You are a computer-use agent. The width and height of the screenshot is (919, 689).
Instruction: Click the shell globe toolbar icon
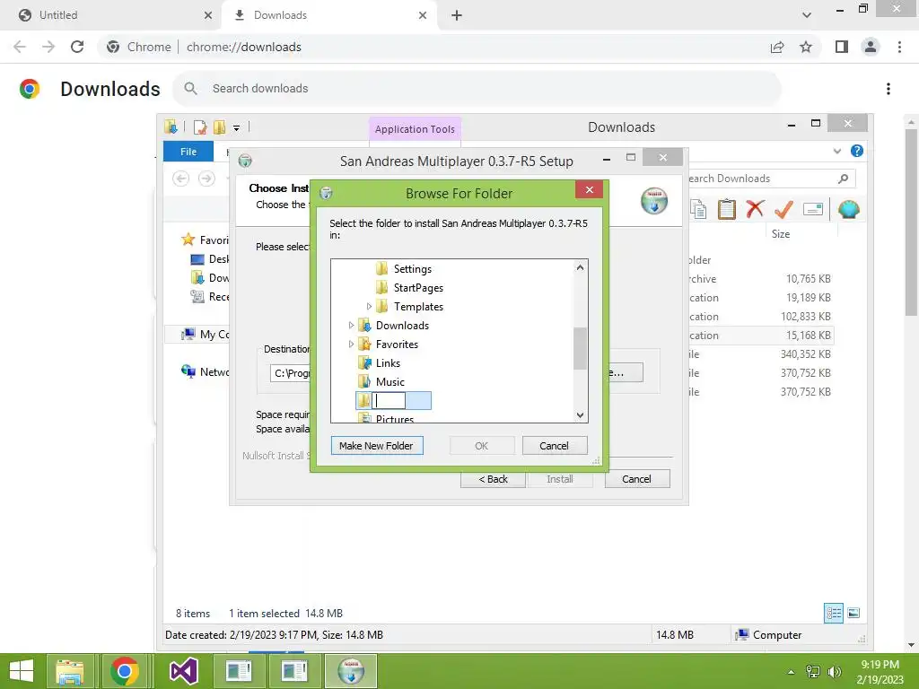[849, 209]
